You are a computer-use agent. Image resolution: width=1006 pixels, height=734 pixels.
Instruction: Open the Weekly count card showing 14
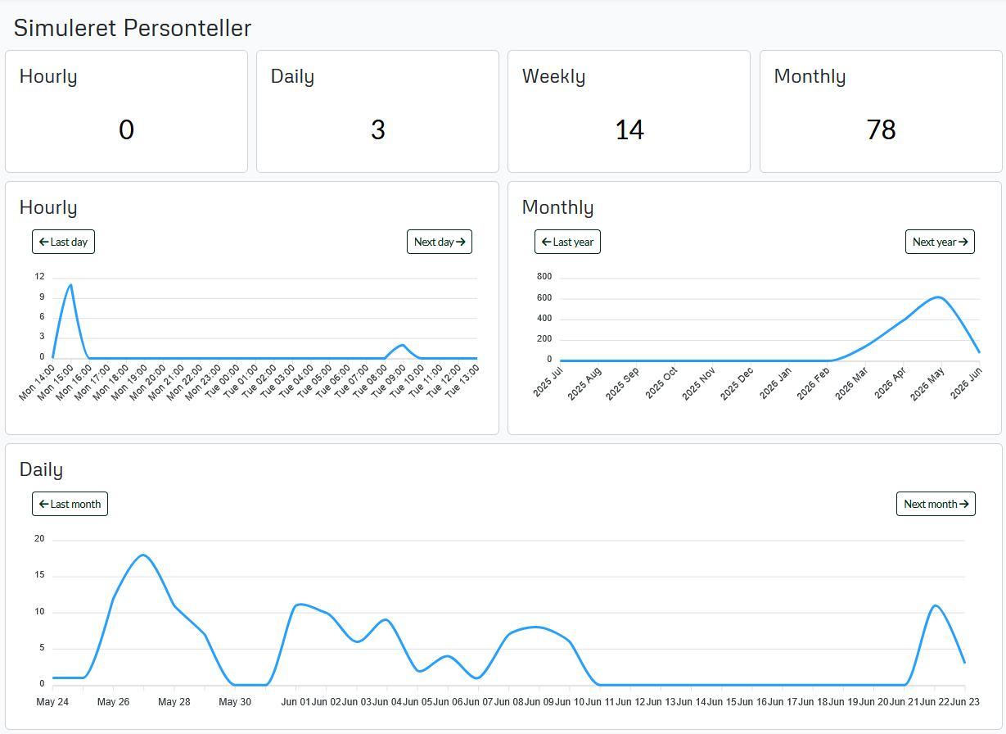(x=629, y=111)
